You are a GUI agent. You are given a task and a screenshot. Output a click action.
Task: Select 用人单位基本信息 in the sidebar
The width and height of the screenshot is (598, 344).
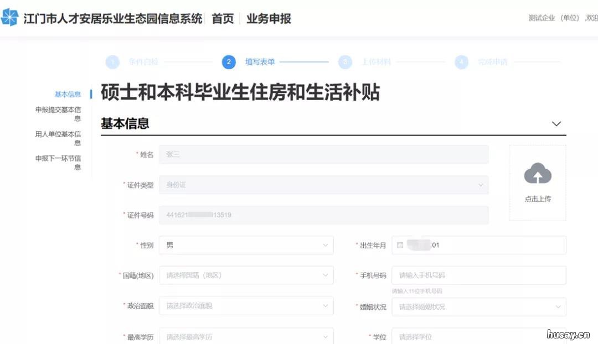point(58,138)
